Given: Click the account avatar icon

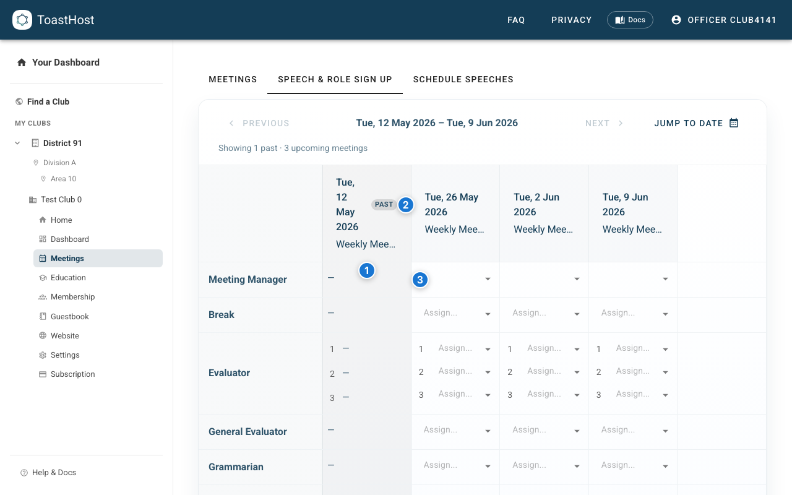Looking at the screenshot, I should tap(676, 20).
